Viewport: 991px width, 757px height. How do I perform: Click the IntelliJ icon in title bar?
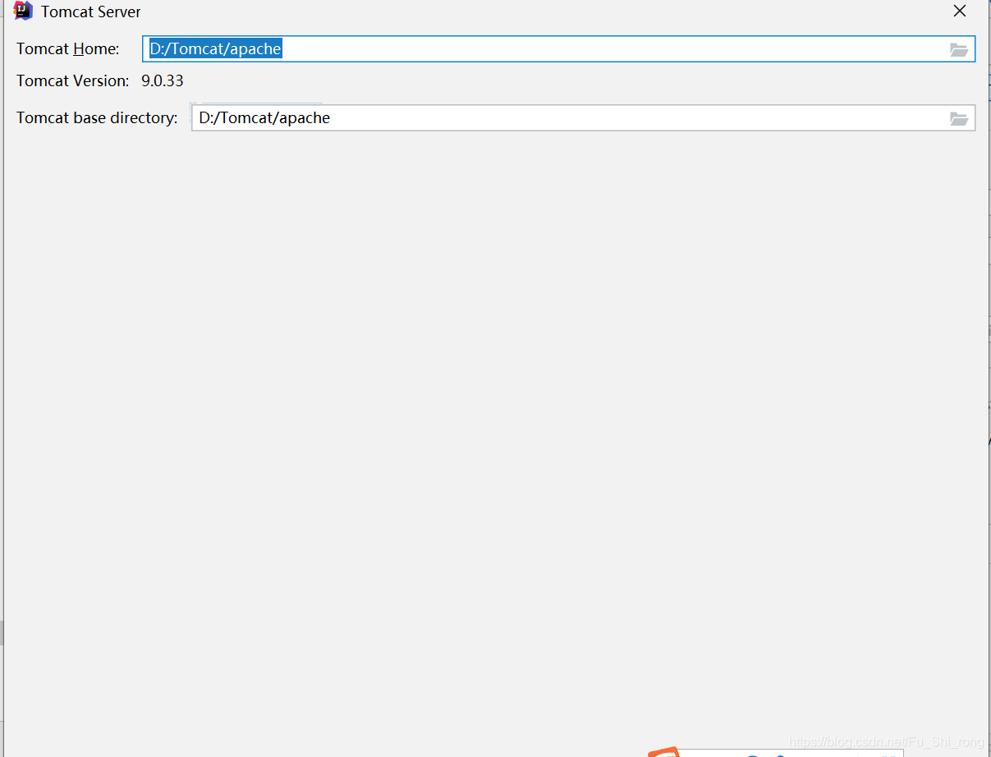click(x=23, y=11)
